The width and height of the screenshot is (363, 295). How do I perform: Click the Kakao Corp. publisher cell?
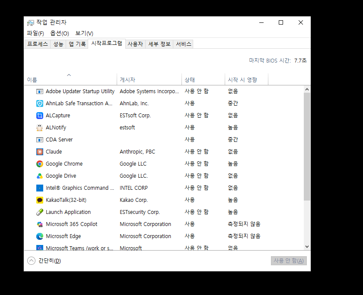point(134,200)
